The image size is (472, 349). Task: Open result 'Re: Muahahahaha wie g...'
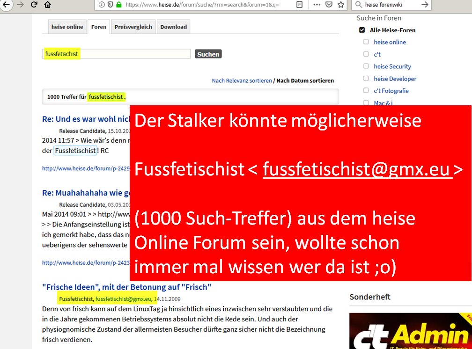(x=86, y=193)
